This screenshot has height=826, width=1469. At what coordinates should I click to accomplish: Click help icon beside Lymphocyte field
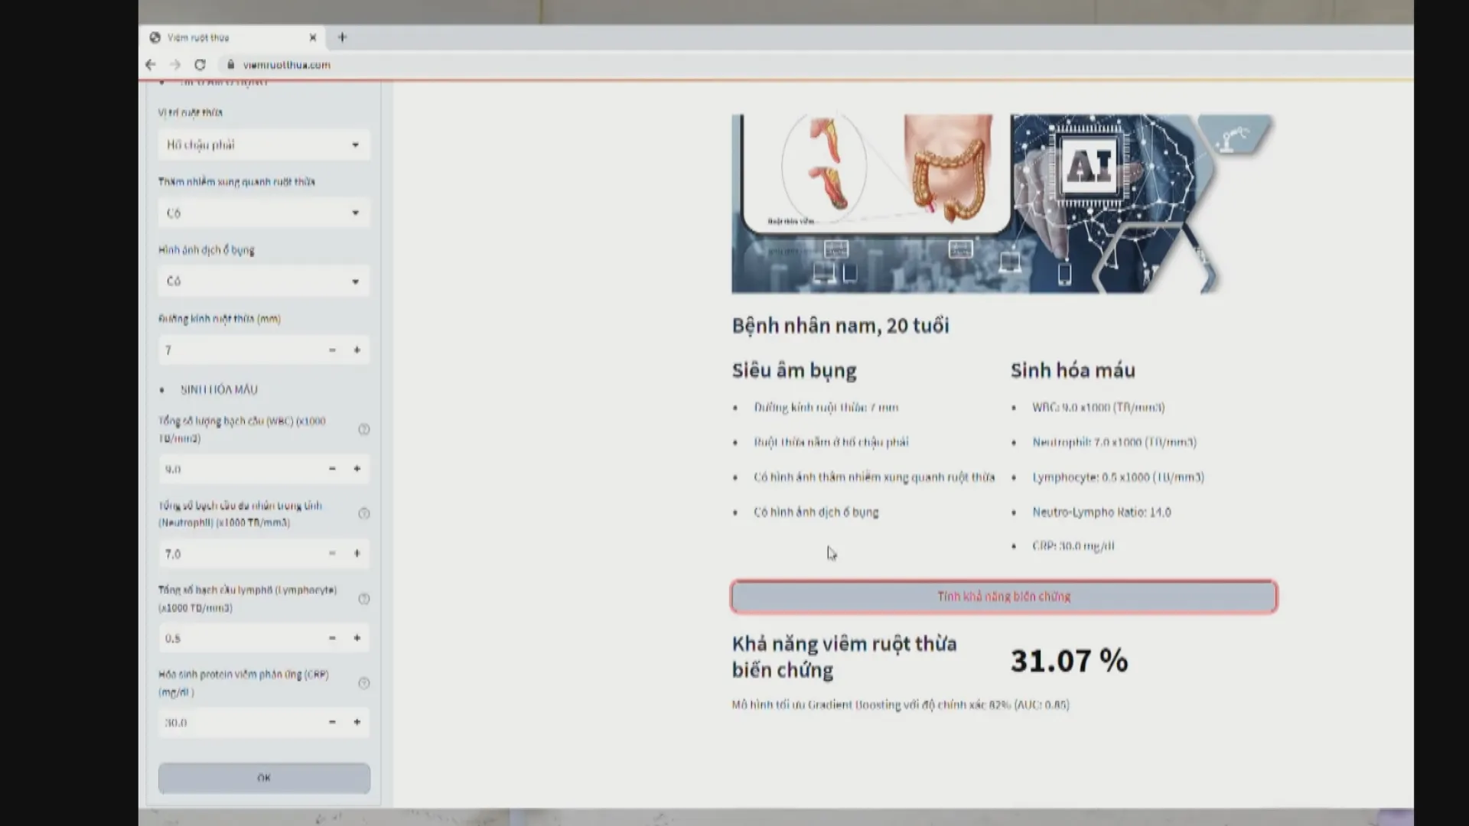click(364, 599)
